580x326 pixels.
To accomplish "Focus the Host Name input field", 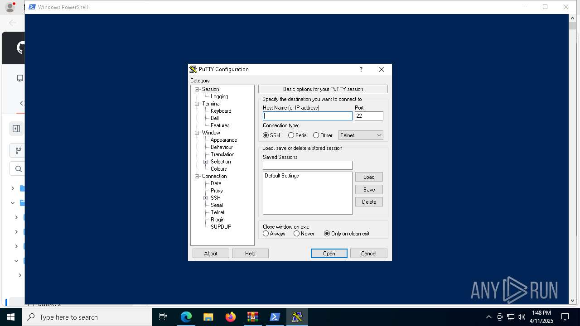I will coord(308,116).
